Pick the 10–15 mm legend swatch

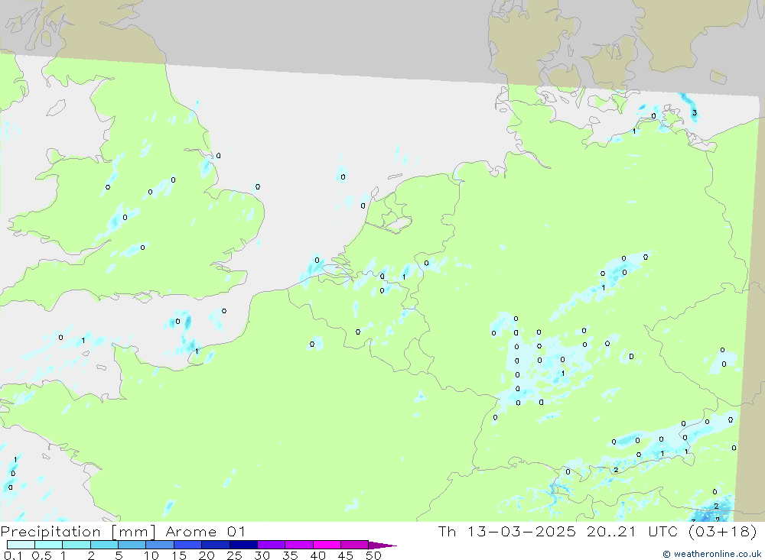[160, 545]
